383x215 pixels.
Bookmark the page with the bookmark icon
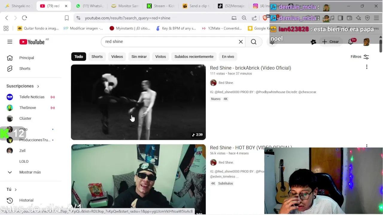click(x=67, y=18)
